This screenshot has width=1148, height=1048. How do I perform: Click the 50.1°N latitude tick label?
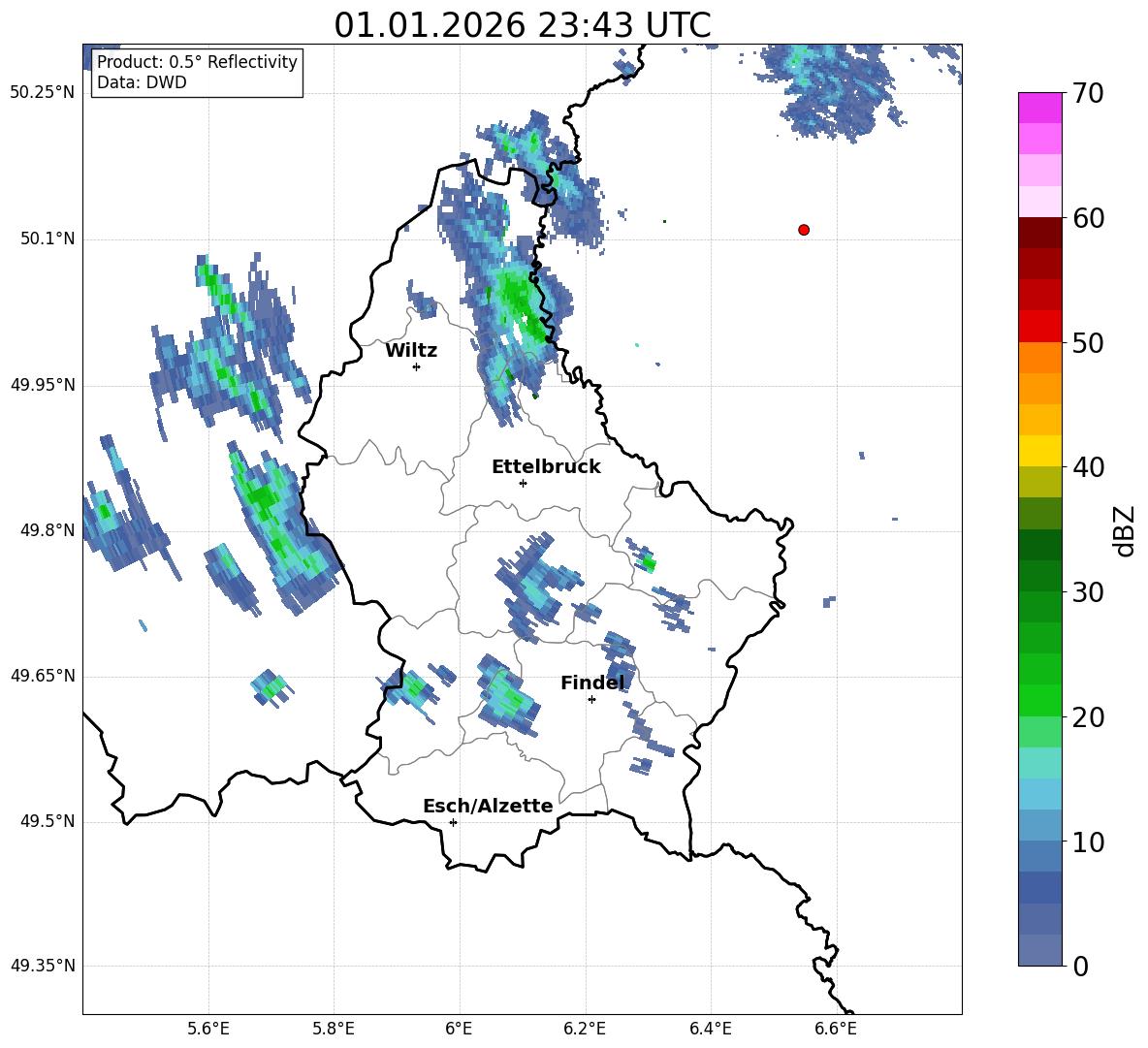[47, 239]
